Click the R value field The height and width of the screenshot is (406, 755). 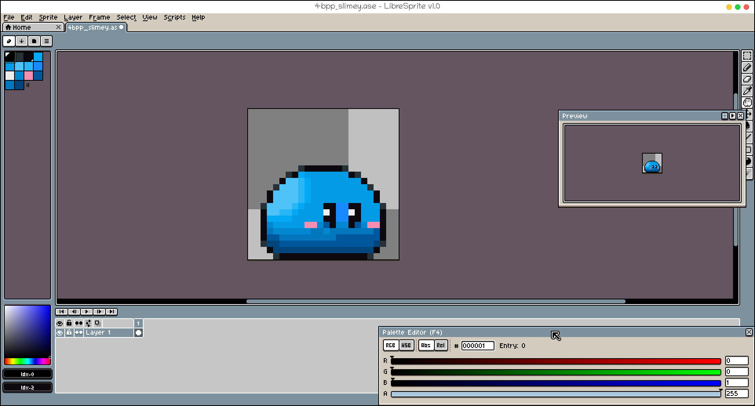pyautogui.click(x=737, y=361)
